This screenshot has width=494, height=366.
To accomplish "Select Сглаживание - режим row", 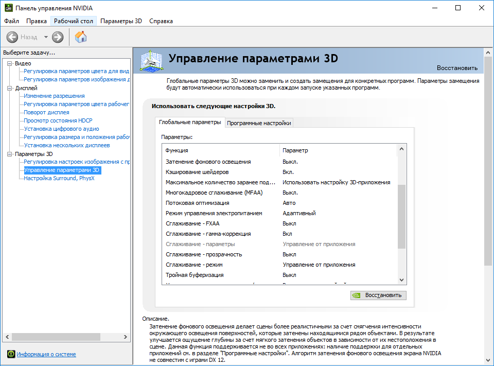I will coord(280,265).
